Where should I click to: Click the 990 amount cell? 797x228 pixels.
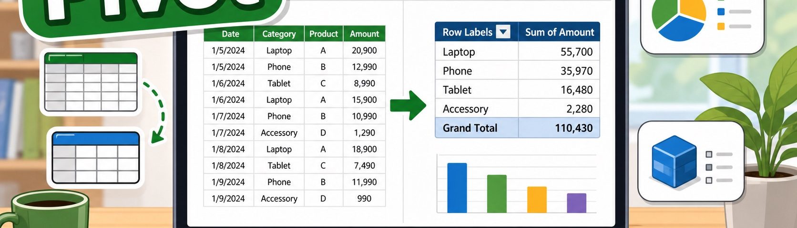click(364, 199)
